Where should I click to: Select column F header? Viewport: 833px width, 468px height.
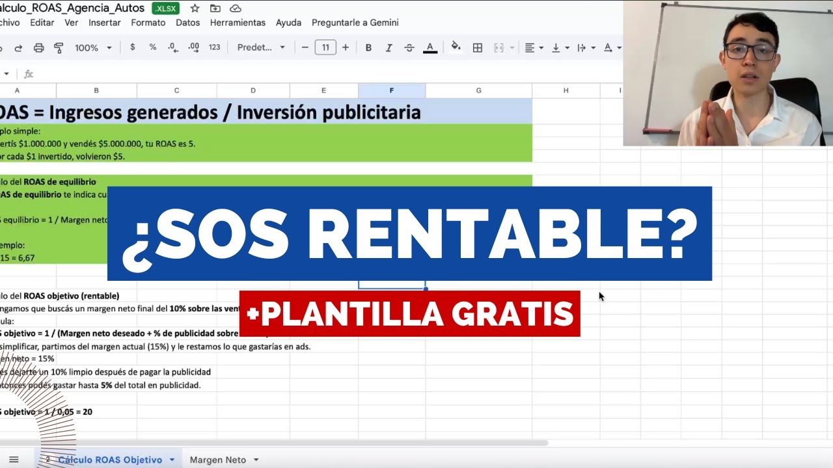(x=391, y=90)
